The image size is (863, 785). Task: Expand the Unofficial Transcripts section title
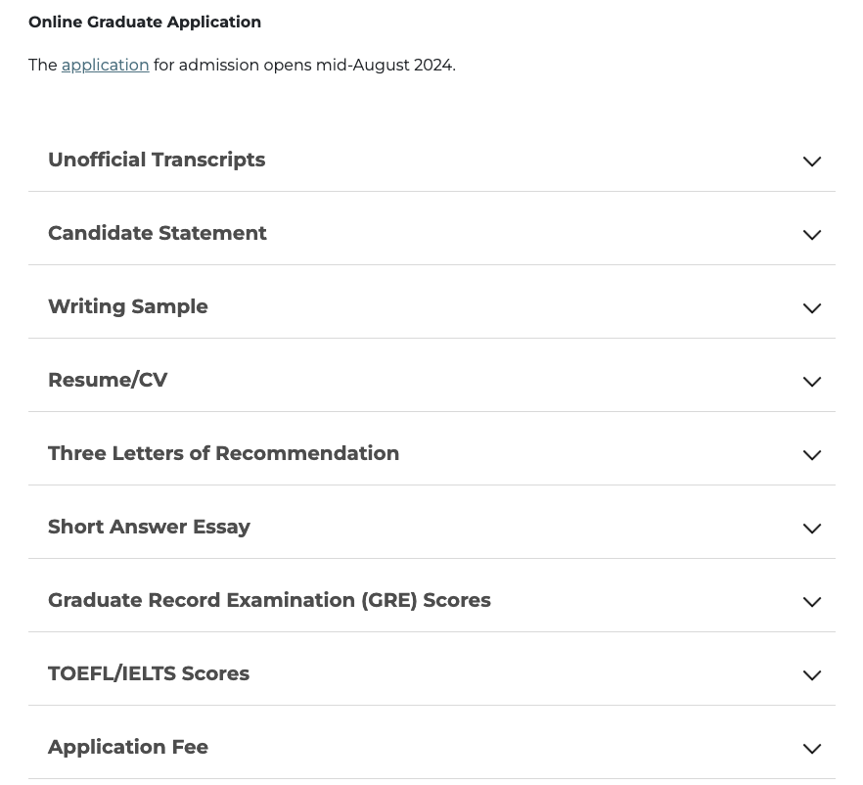pos(157,160)
